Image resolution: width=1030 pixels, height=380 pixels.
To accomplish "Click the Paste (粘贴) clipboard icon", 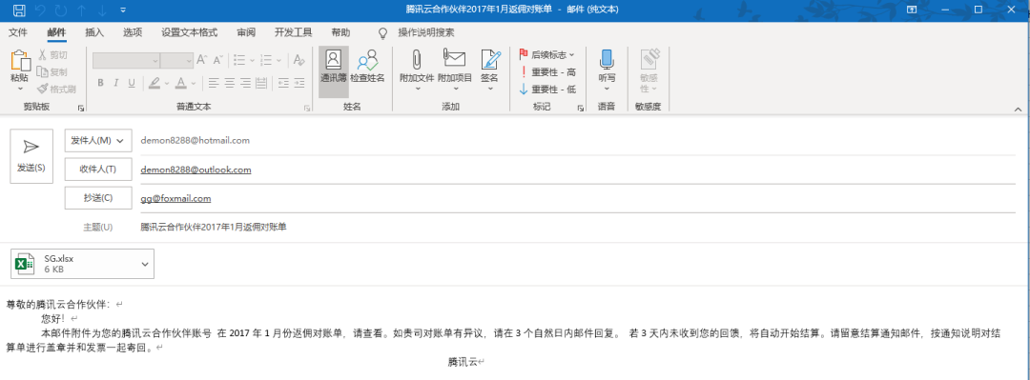I will [20, 60].
